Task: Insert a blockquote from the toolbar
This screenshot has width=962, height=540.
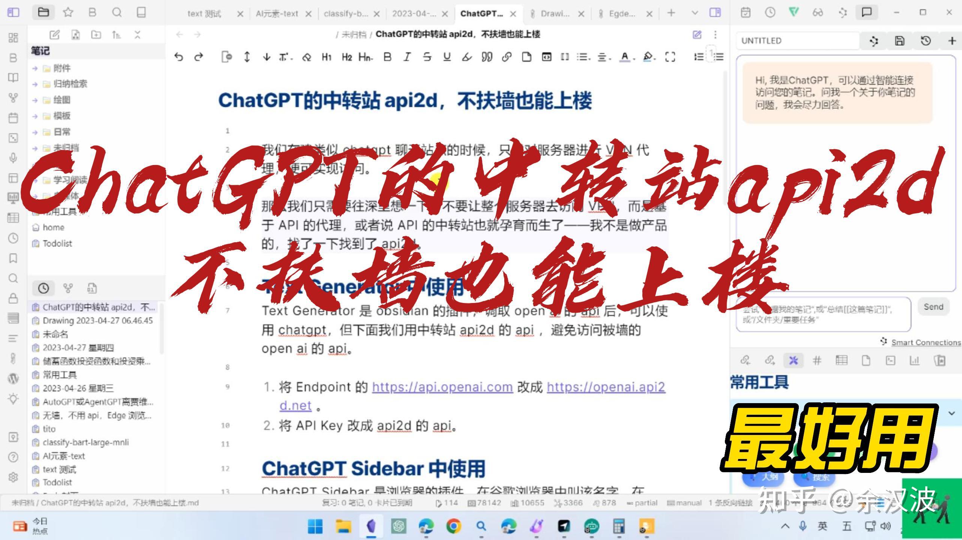Action: (x=486, y=57)
